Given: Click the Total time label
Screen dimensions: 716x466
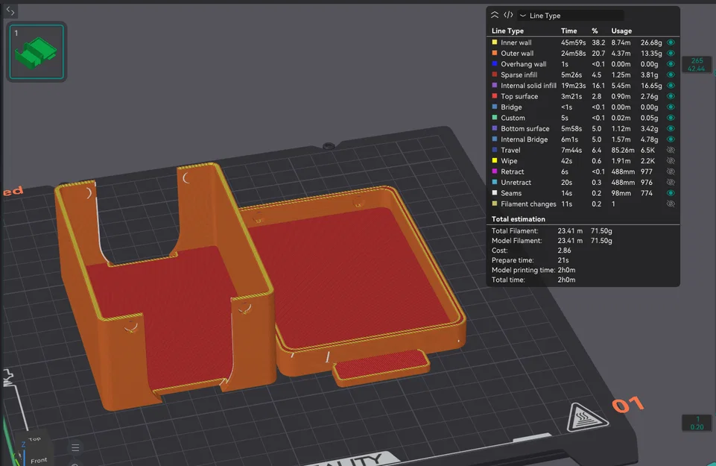Looking at the screenshot, I should click(x=508, y=280).
